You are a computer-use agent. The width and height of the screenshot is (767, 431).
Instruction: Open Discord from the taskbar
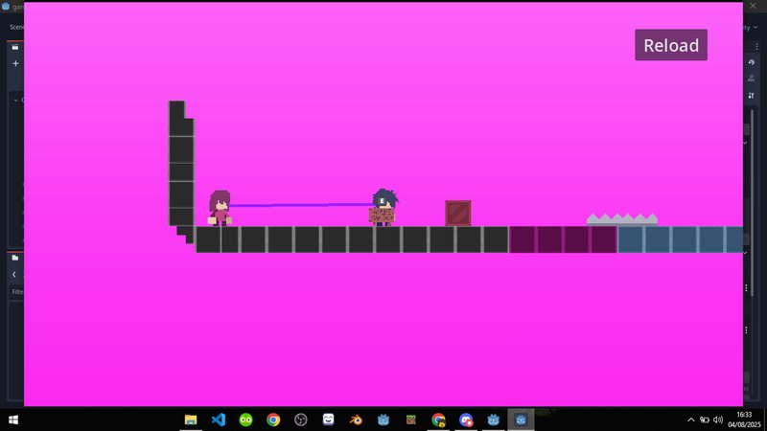(466, 420)
